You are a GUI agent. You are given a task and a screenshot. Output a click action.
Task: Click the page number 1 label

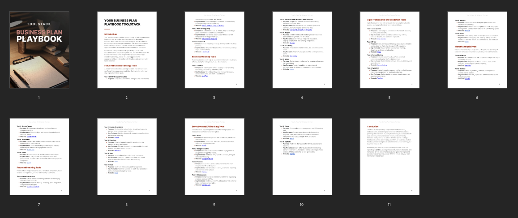tap(39, 97)
